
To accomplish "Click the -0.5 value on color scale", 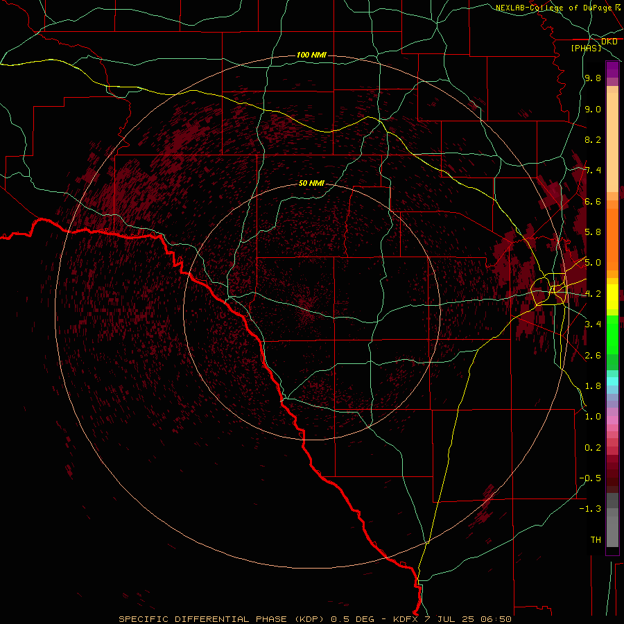I will pyautogui.click(x=590, y=478).
